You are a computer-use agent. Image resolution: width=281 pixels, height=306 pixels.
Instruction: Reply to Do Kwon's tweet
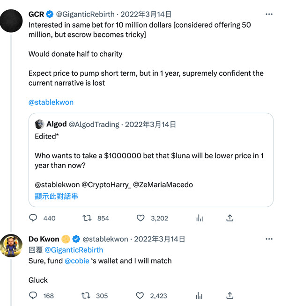[33, 295]
